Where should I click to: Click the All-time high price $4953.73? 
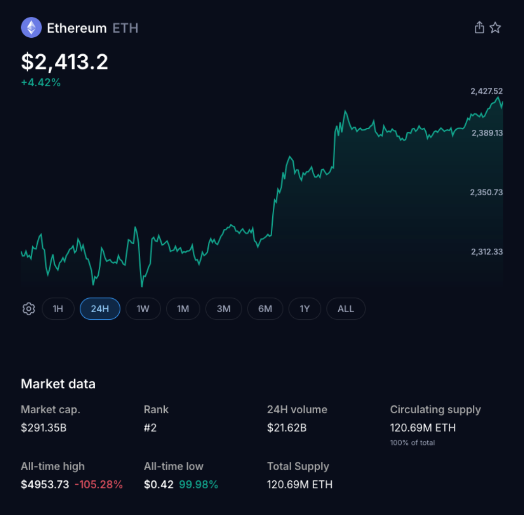pos(45,484)
